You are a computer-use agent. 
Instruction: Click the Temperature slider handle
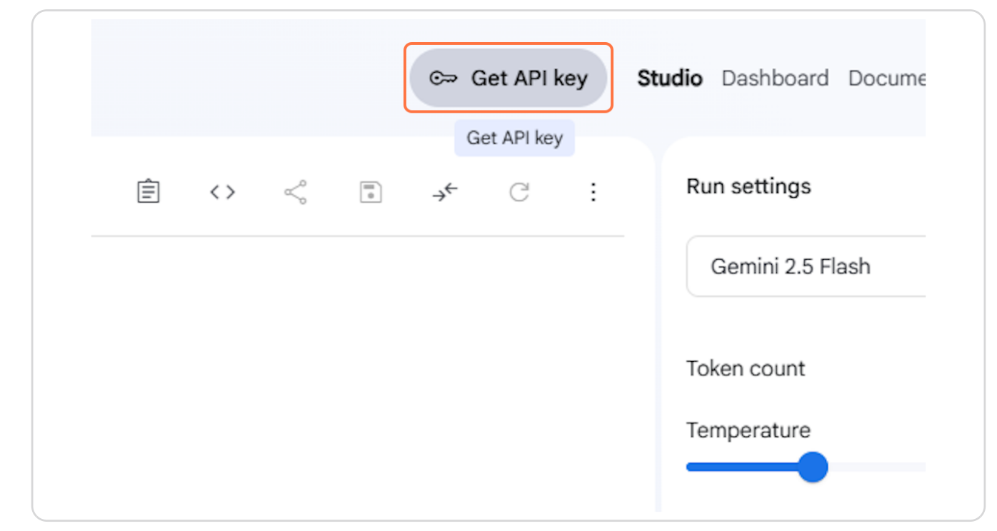813,466
